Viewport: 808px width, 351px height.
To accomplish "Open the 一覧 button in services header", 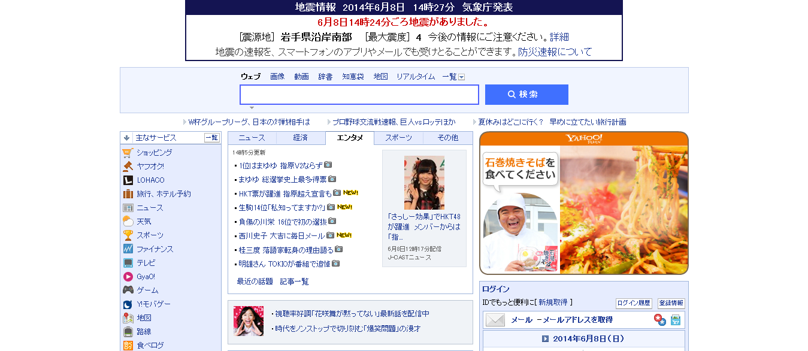I will pos(212,138).
